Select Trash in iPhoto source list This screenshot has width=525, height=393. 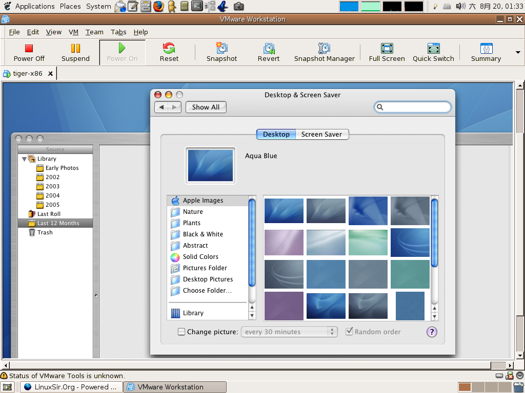click(55, 233)
